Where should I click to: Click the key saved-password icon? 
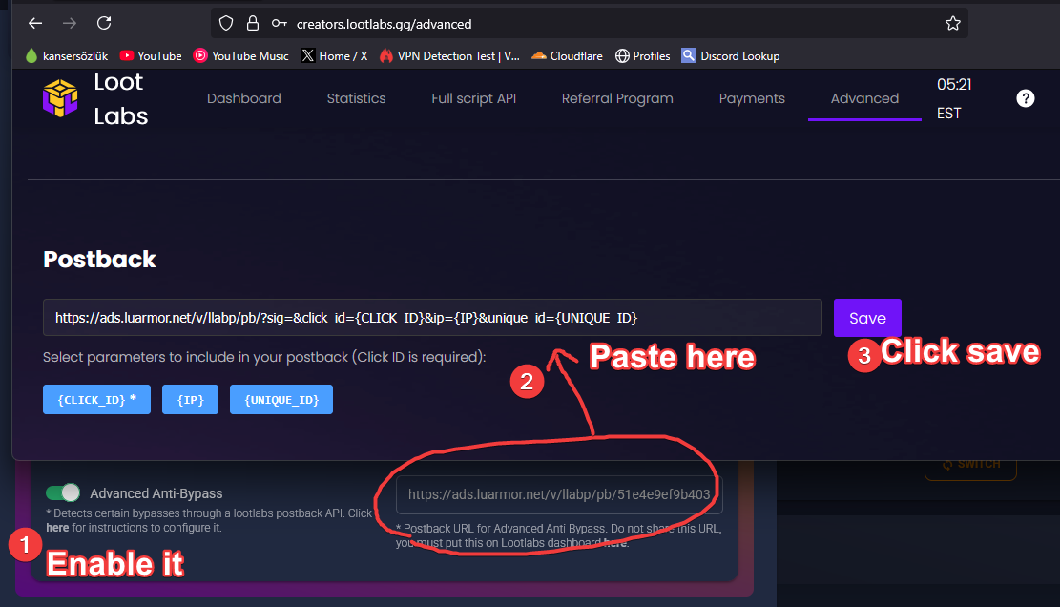280,24
